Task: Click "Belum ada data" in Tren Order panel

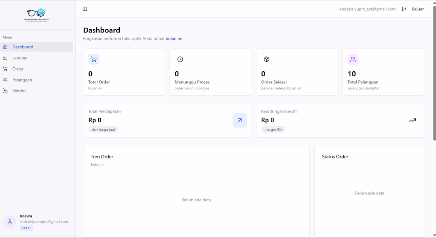Action: click(196, 200)
